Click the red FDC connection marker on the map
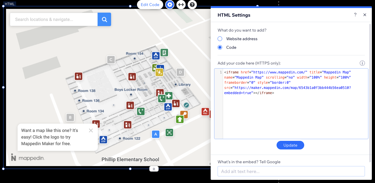Image resolution: width=375 pixels, height=183 pixels. point(205,112)
